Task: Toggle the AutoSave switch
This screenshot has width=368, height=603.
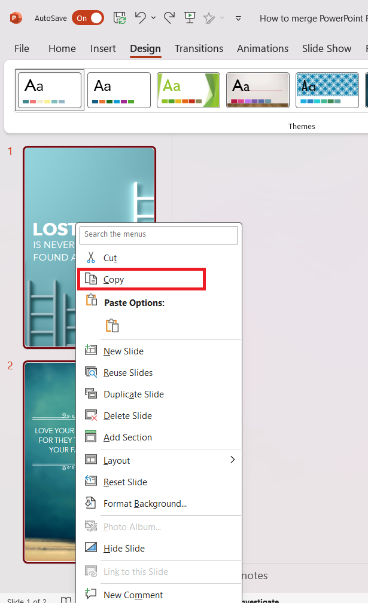Action: (x=88, y=18)
